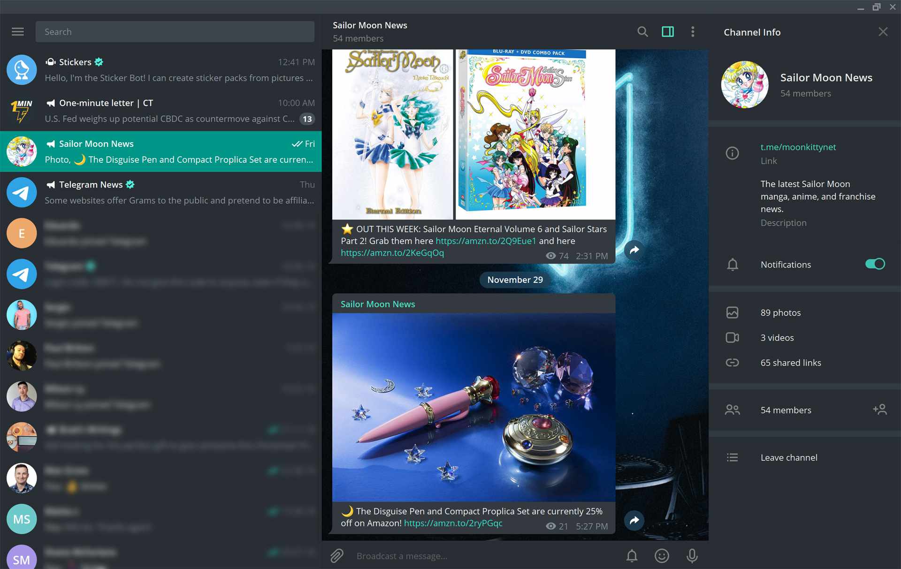The image size is (901, 569).
Task: Open Sailor Moon Eternal Edition cover image
Action: [393, 134]
